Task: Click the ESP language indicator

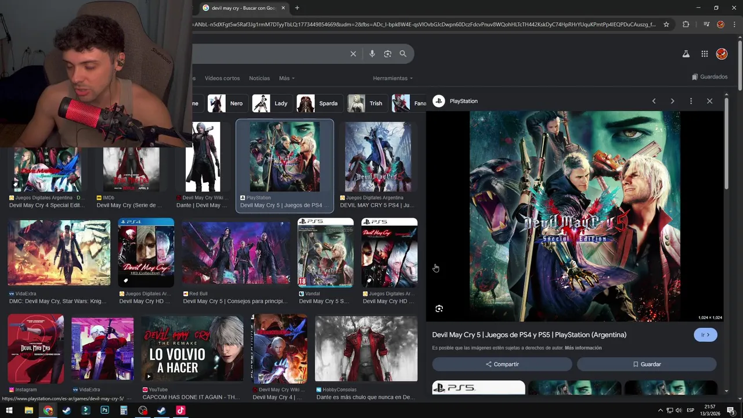Action: (691, 410)
